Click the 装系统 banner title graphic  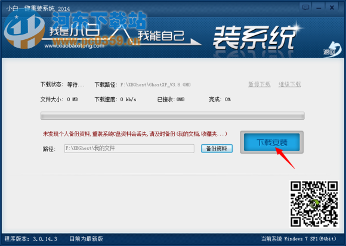pos(254,38)
